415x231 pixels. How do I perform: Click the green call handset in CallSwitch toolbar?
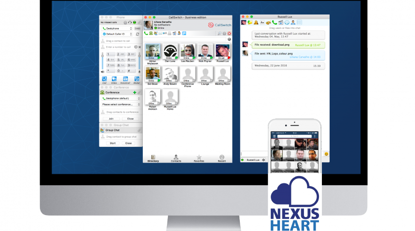click(146, 33)
